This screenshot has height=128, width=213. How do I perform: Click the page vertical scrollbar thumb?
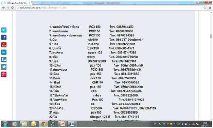(211, 36)
